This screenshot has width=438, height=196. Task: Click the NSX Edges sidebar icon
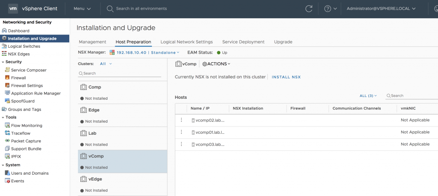point(4,54)
